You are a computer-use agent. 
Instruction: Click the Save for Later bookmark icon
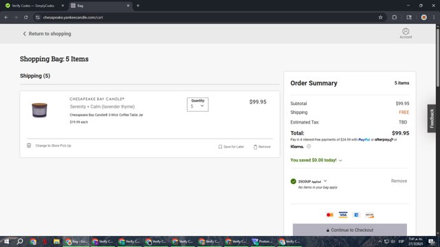tap(220, 147)
